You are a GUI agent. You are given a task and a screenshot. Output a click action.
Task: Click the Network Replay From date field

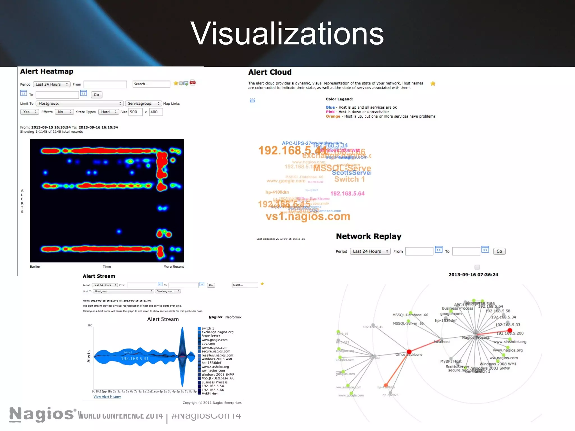tap(419, 251)
